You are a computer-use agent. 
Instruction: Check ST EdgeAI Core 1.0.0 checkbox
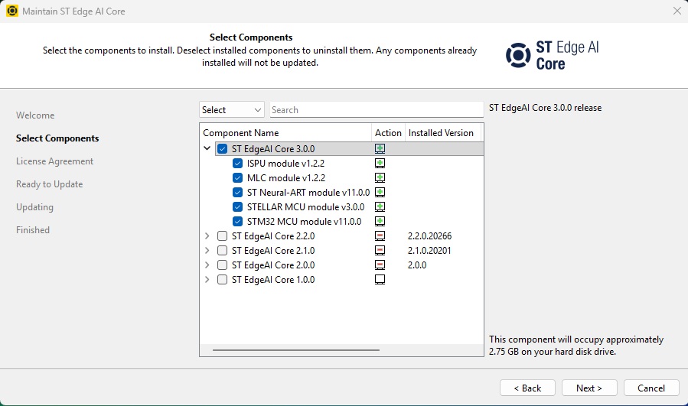tap(223, 279)
